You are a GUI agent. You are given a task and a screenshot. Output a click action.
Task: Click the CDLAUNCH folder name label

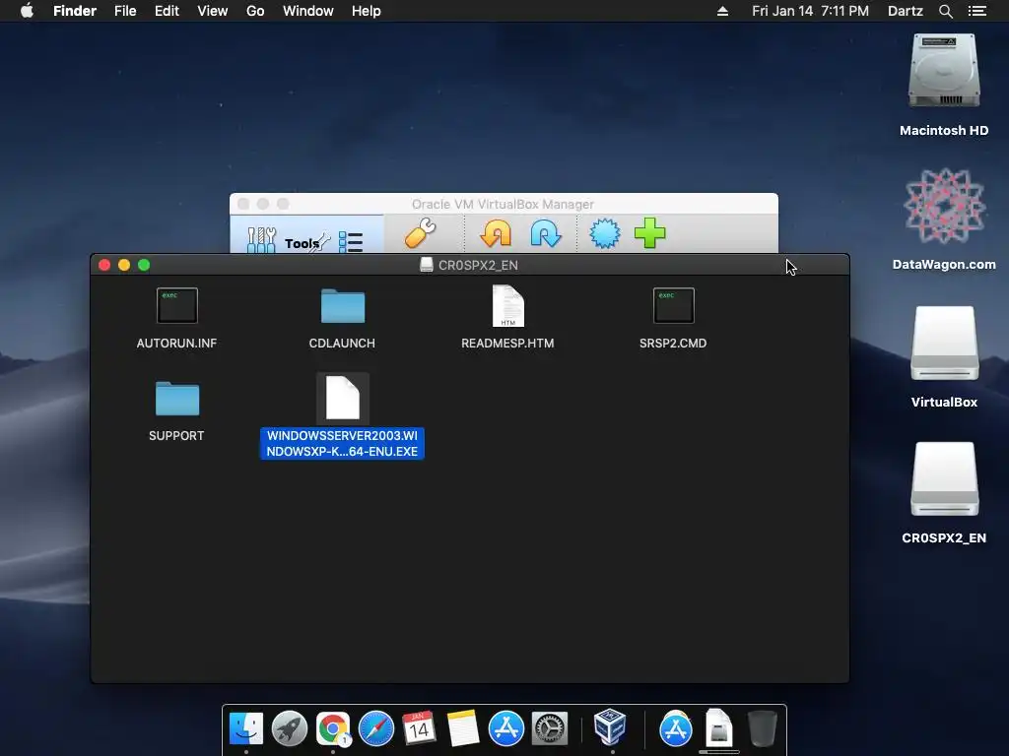[342, 344]
